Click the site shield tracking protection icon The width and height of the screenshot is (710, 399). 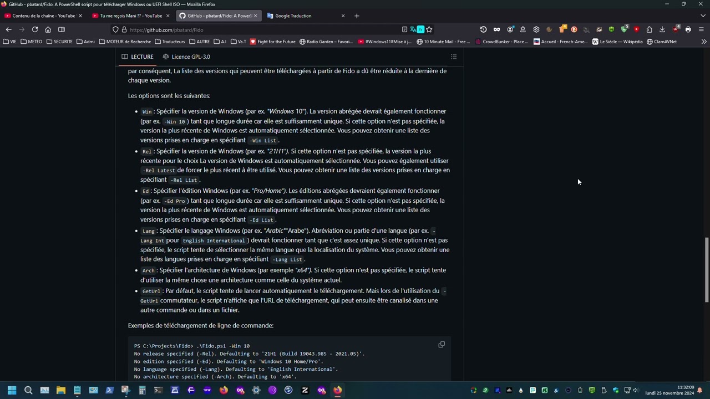[115, 29]
